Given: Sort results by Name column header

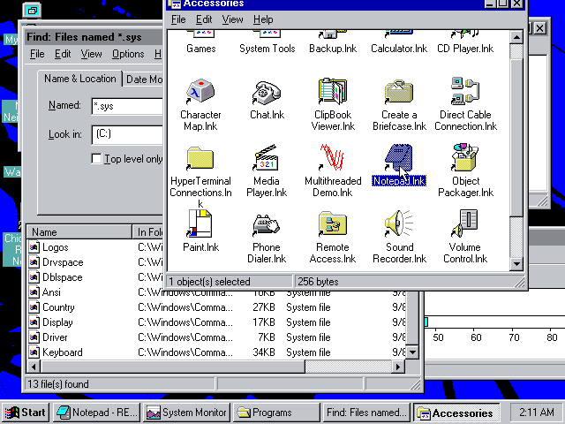Looking at the screenshot, I should [79, 231].
